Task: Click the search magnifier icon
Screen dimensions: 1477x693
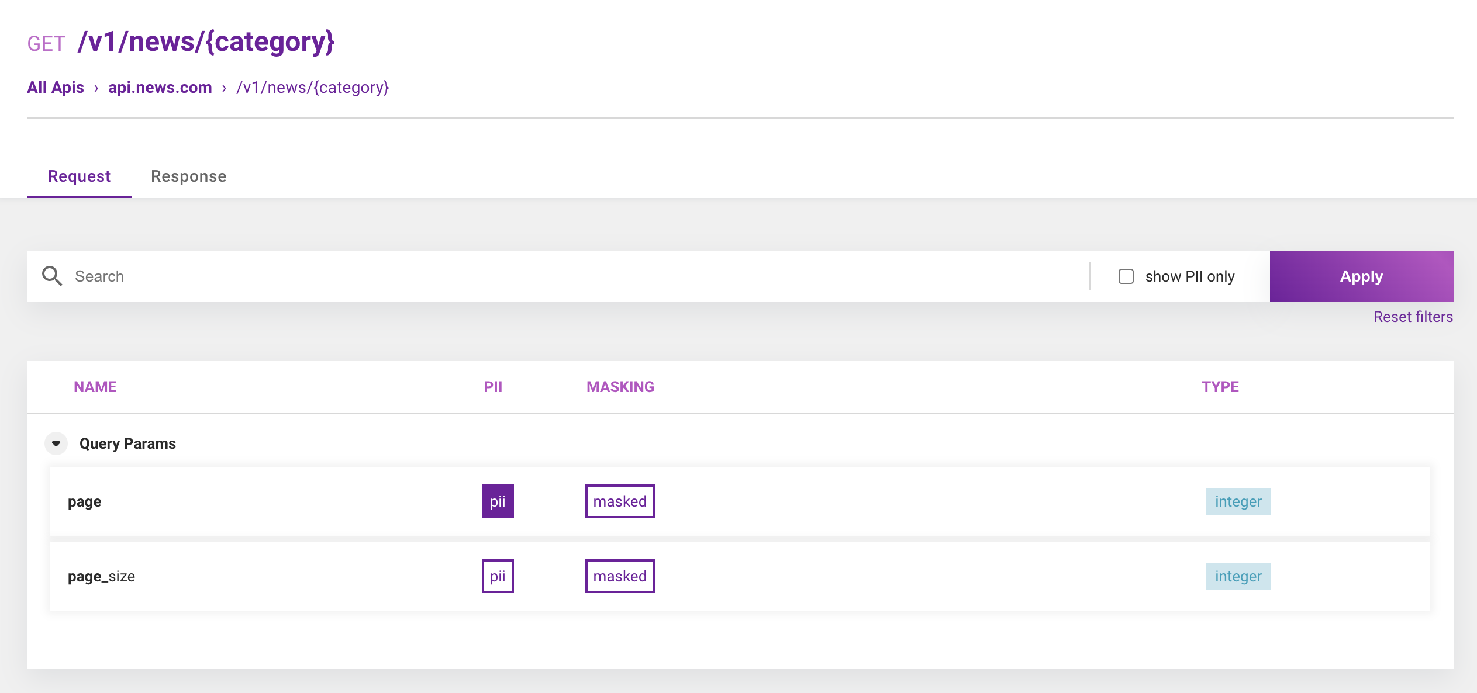Action: click(x=52, y=276)
